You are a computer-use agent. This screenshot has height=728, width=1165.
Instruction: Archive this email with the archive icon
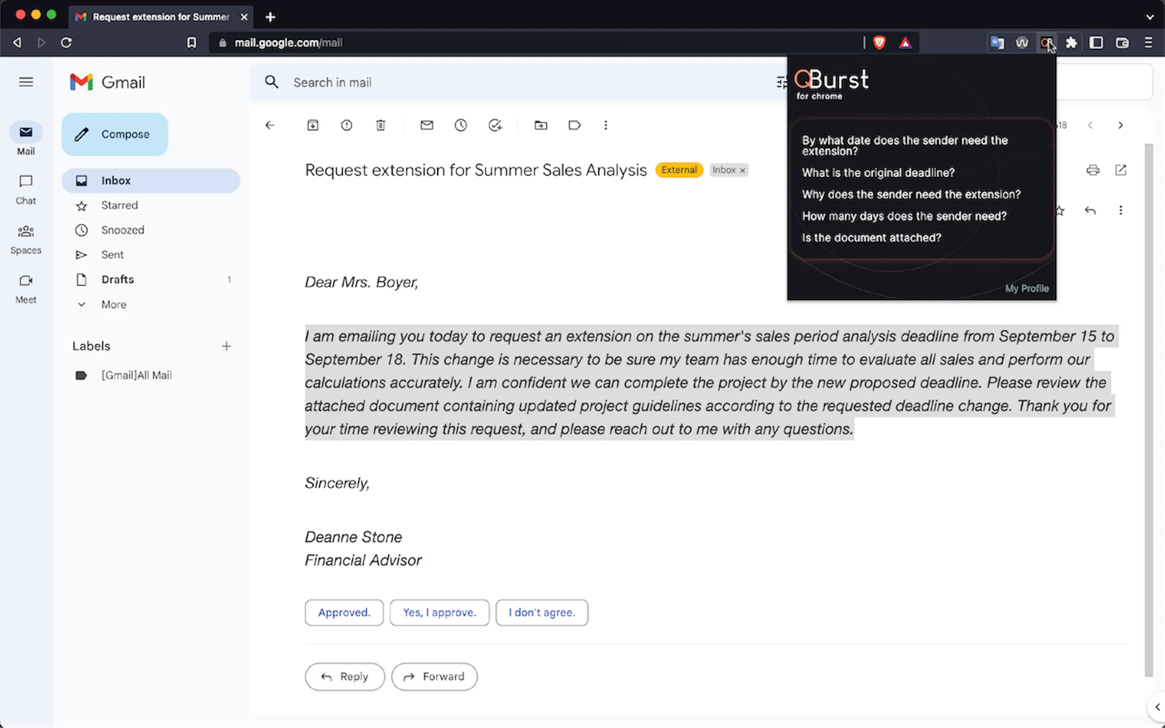tap(312, 125)
